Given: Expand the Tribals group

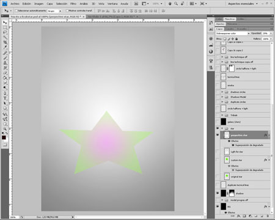Looking at the screenshot, I should (222, 116).
